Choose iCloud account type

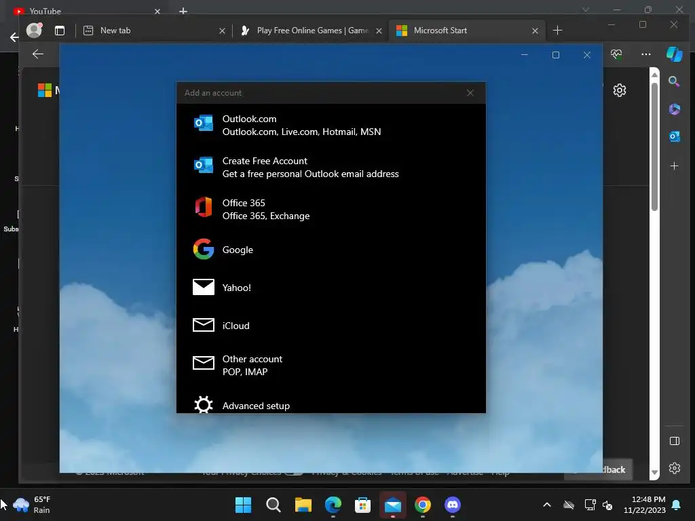coord(331,326)
